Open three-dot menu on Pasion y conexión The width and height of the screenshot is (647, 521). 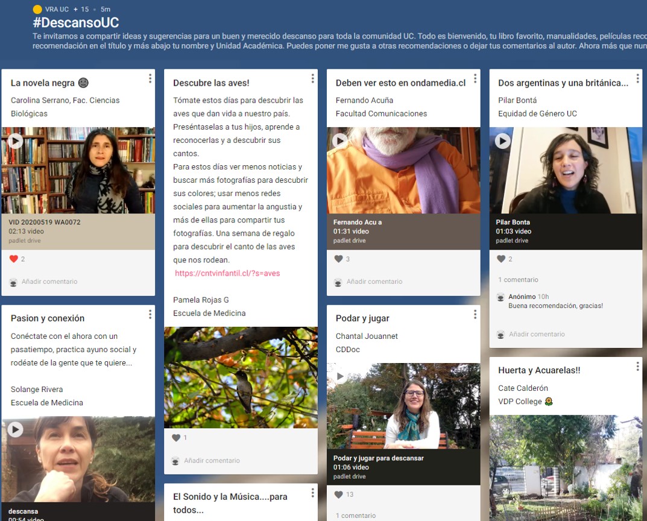pos(150,314)
